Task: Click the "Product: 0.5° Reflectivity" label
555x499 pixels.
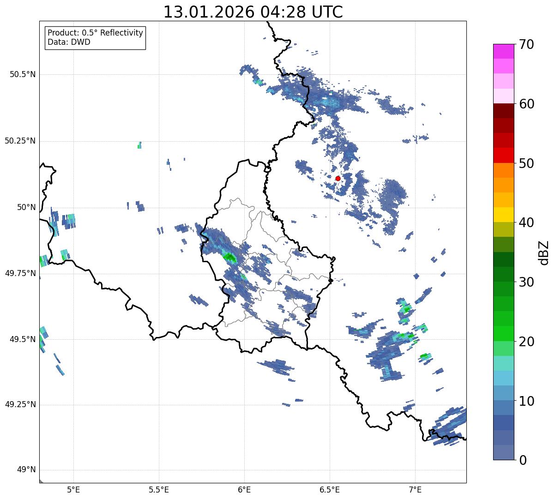Action: 95,33
